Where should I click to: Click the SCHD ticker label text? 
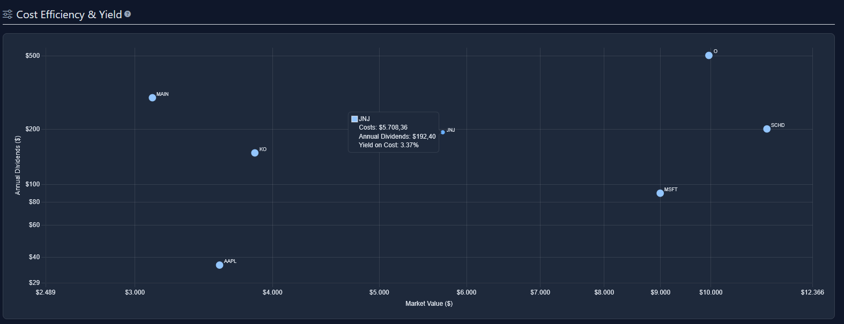[x=778, y=125]
